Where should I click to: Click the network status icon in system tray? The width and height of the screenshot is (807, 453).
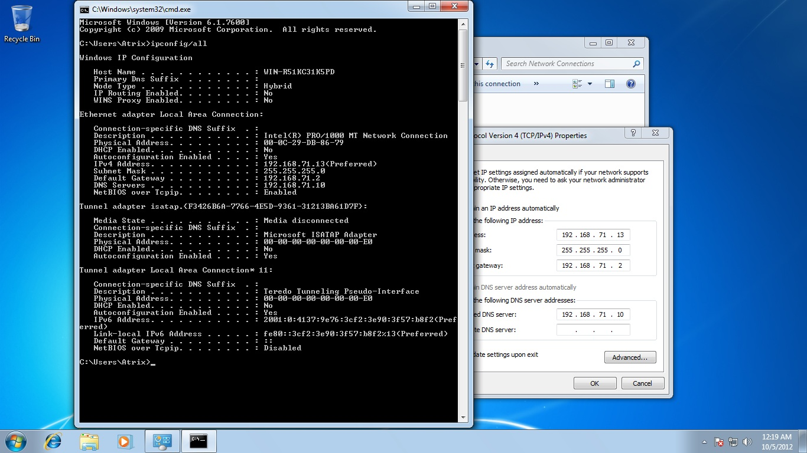tap(733, 441)
